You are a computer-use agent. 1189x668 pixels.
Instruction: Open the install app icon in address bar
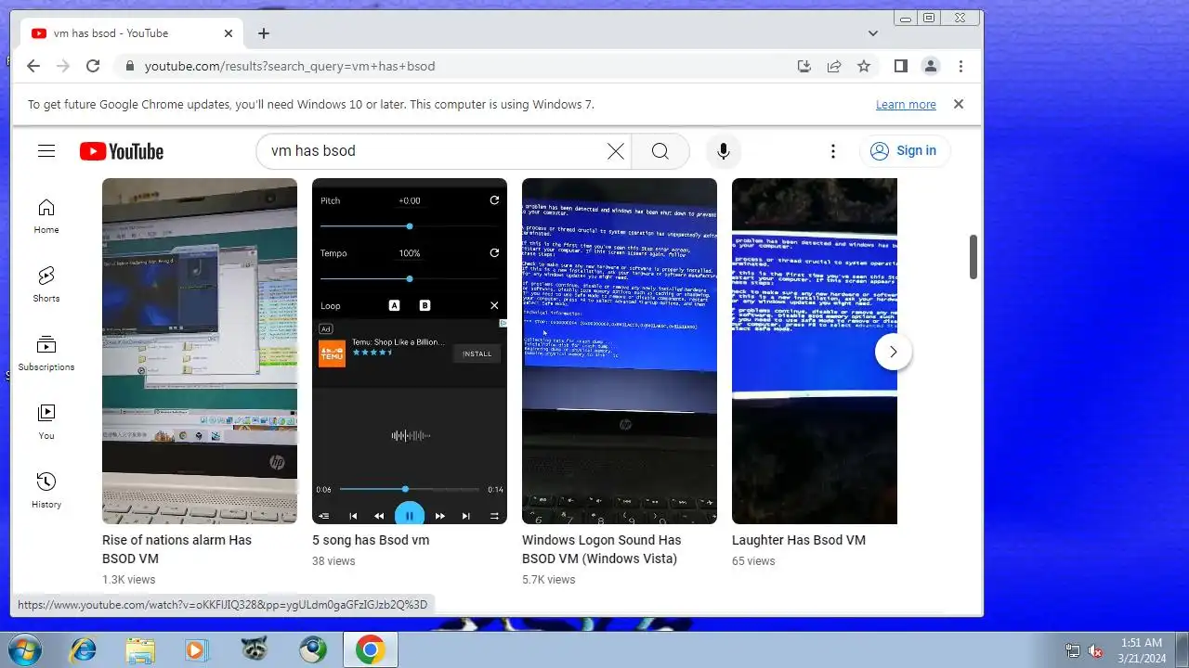coord(804,66)
